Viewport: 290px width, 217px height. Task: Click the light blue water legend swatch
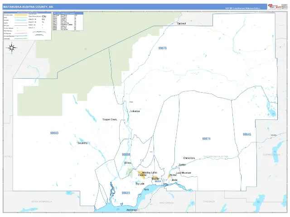(x=21, y=20)
